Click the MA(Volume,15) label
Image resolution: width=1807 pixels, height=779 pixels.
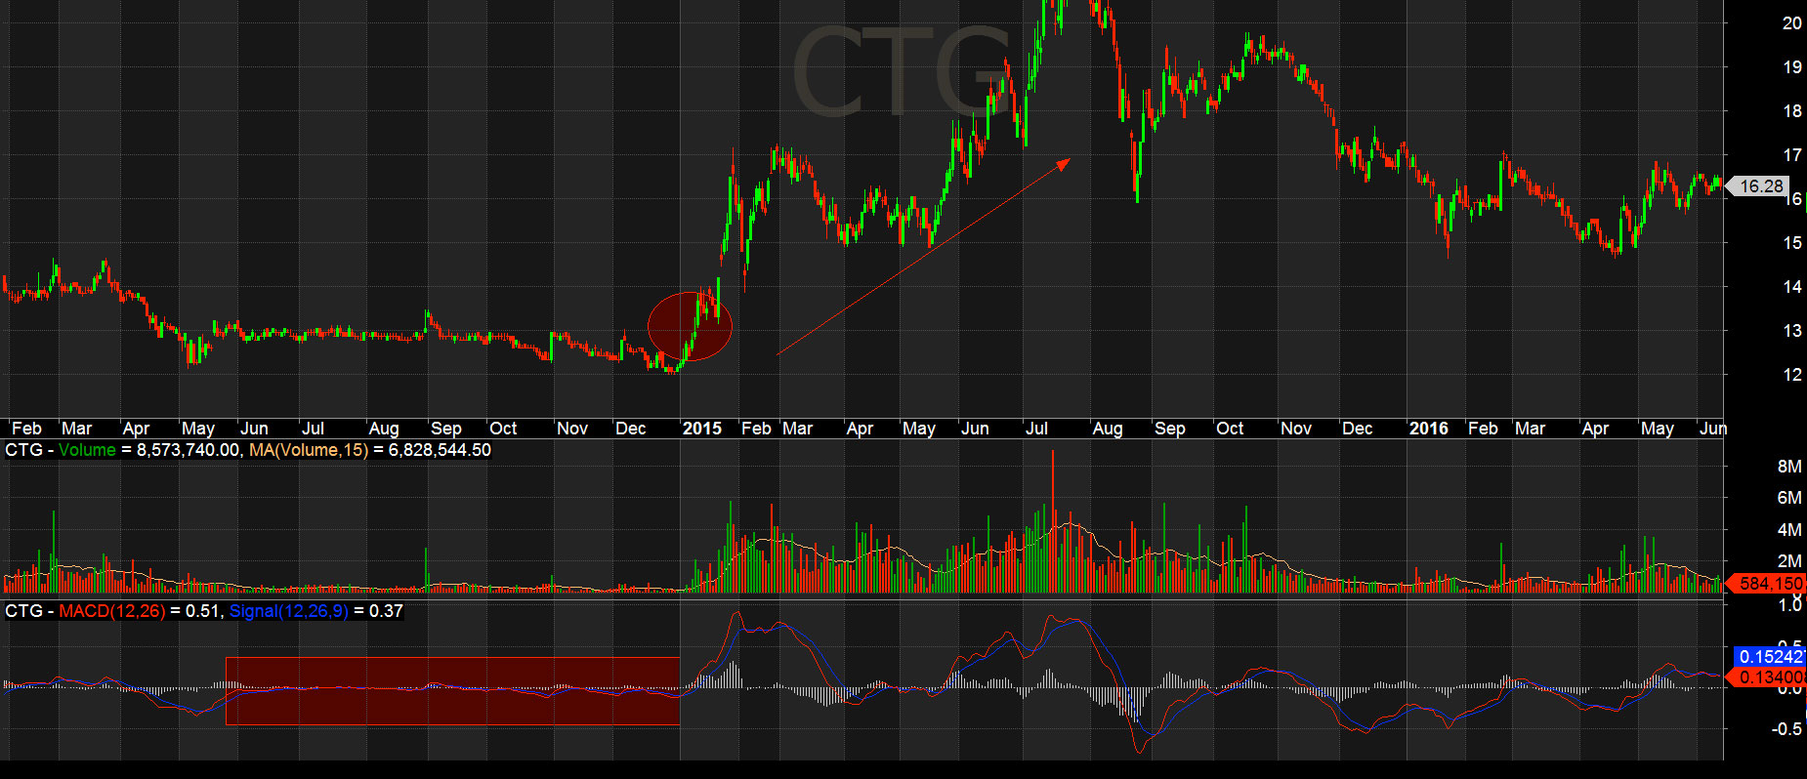pyautogui.click(x=309, y=450)
